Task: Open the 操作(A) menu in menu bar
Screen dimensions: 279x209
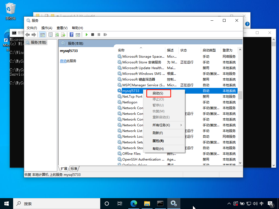Action: (x=47, y=28)
